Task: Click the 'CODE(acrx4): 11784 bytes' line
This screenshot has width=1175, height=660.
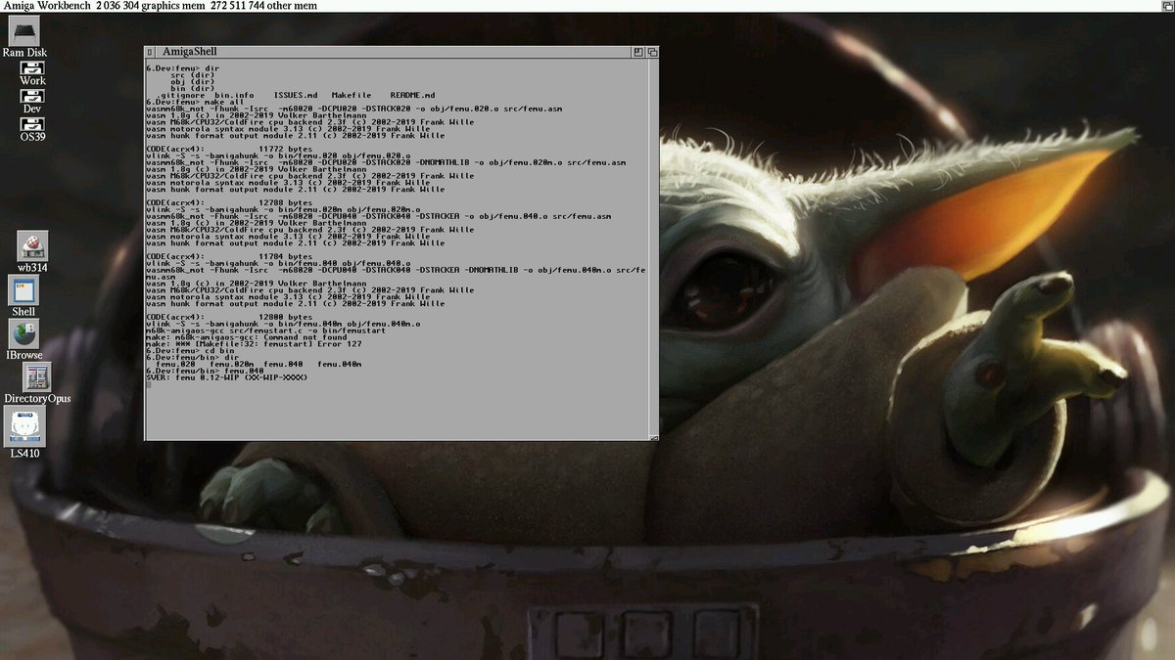Action: [x=229, y=256]
